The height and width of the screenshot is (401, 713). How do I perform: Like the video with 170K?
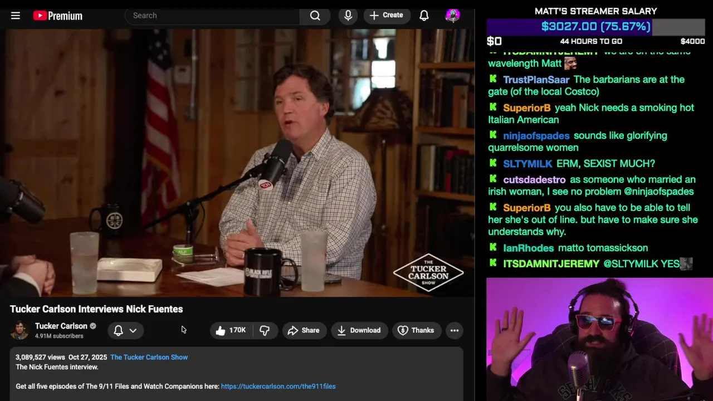(231, 330)
